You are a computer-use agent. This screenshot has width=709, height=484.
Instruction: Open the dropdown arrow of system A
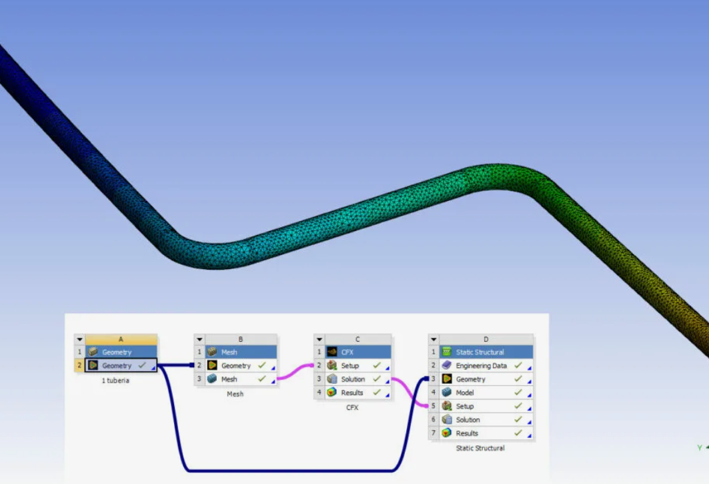click(79, 339)
